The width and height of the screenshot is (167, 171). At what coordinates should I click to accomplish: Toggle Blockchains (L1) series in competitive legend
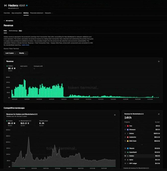point(25,121)
